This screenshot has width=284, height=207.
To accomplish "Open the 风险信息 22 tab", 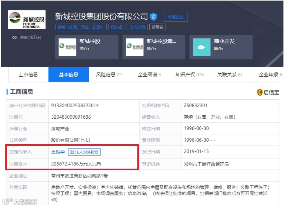I will pyautogui.click(x=109, y=74).
